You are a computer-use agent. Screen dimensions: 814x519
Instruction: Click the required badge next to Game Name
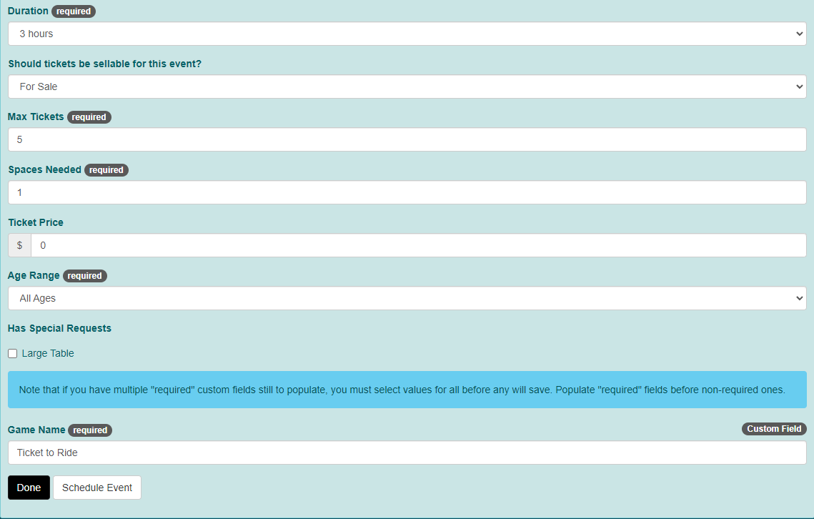(90, 430)
